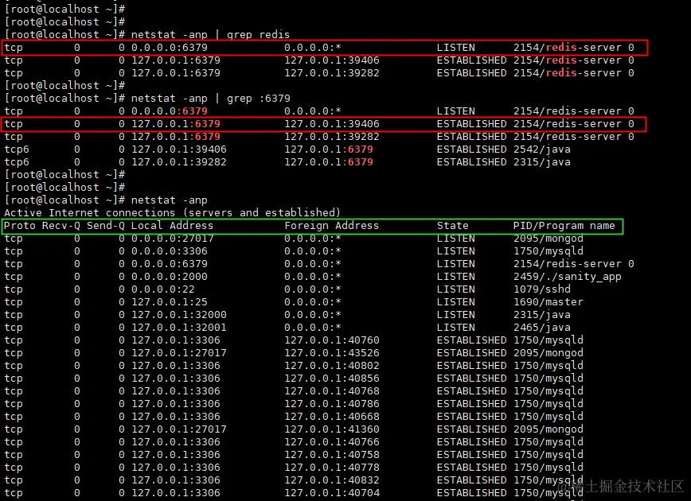Click 1750/mysqld in the 0.0.0.0:3306 LISTEN row

coord(549,251)
